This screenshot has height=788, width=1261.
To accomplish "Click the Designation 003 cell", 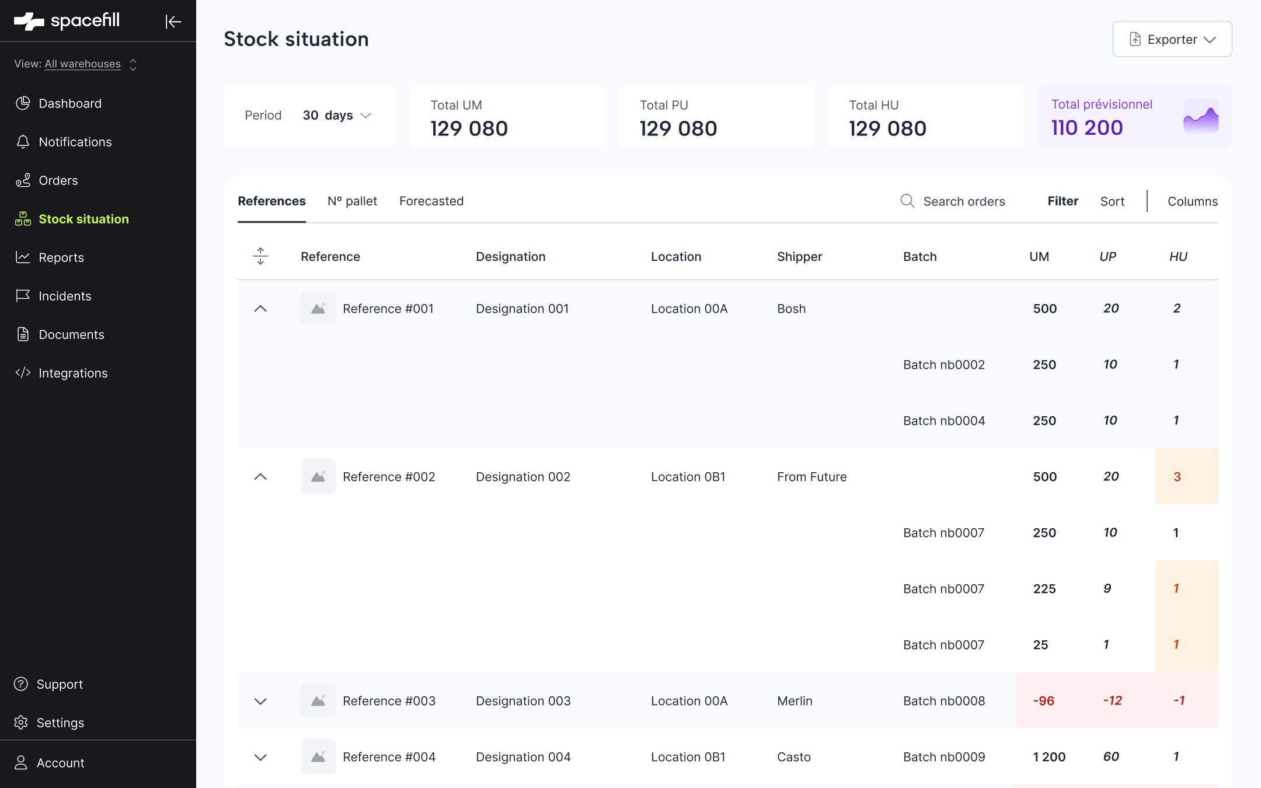I will 523,701.
